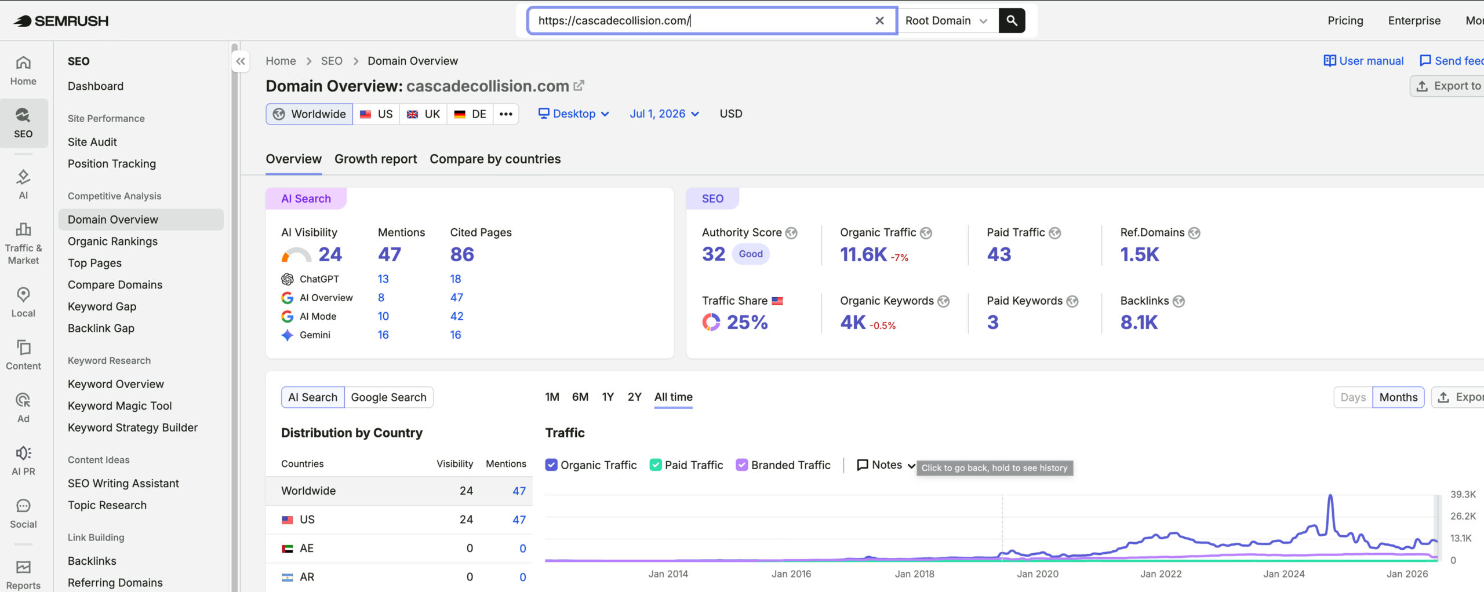Image resolution: width=1484 pixels, height=592 pixels.
Task: Switch chart granularity to Days
Action: click(1353, 397)
